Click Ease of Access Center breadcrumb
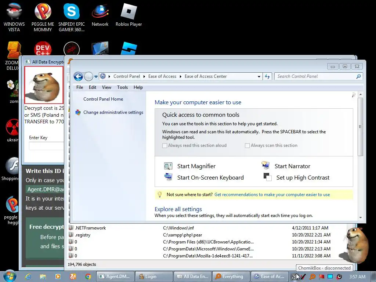This screenshot has height=282, width=376. tap(206, 76)
